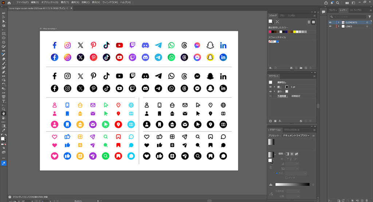Choose Radial Gradient type icon
373x202 pixels.
click(292, 154)
